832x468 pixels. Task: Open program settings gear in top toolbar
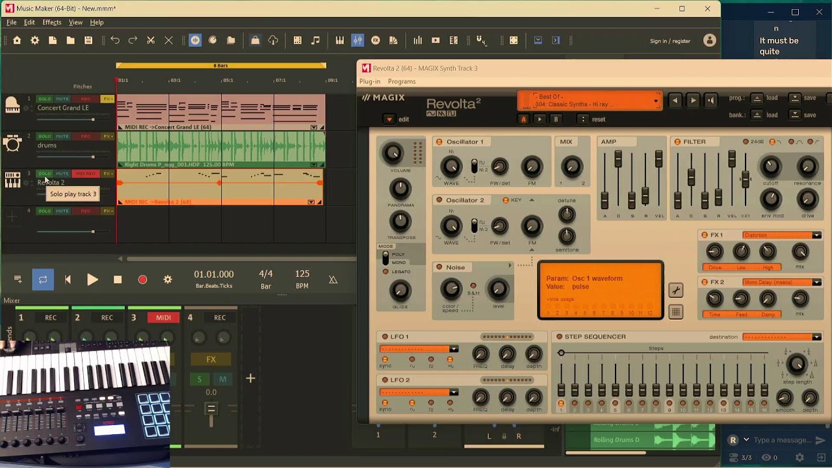pos(35,40)
